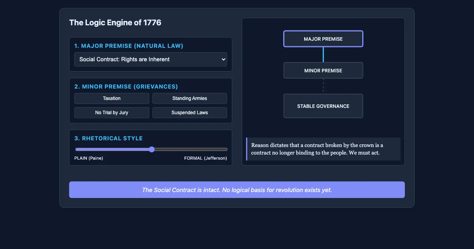The height and width of the screenshot is (249, 474).
Task: Click the MAJOR PREMISE diagram node
Action: [x=323, y=39]
